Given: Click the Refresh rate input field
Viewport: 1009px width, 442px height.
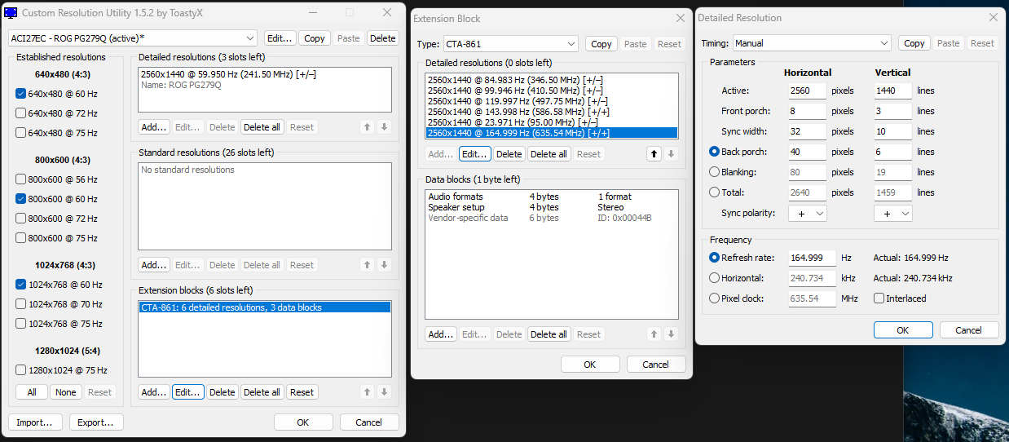Looking at the screenshot, I should 807,258.
